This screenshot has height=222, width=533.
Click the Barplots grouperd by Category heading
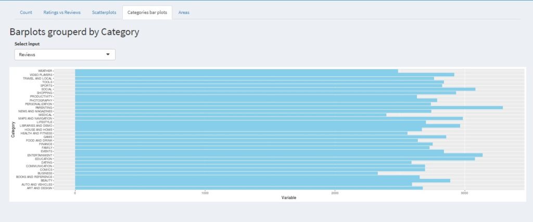[x=74, y=32]
